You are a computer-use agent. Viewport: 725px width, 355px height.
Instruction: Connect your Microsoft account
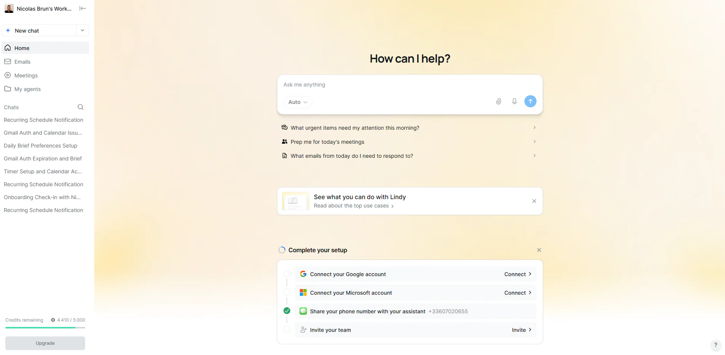click(518, 293)
